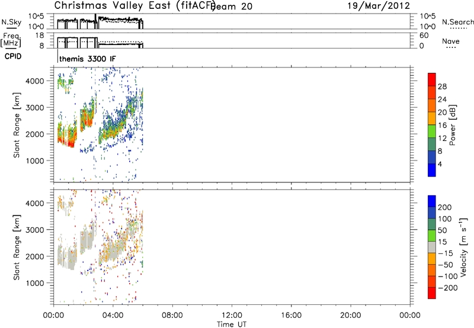Click the 'Nave' legend label
Screen dimensions: 474x328
(x=451, y=41)
